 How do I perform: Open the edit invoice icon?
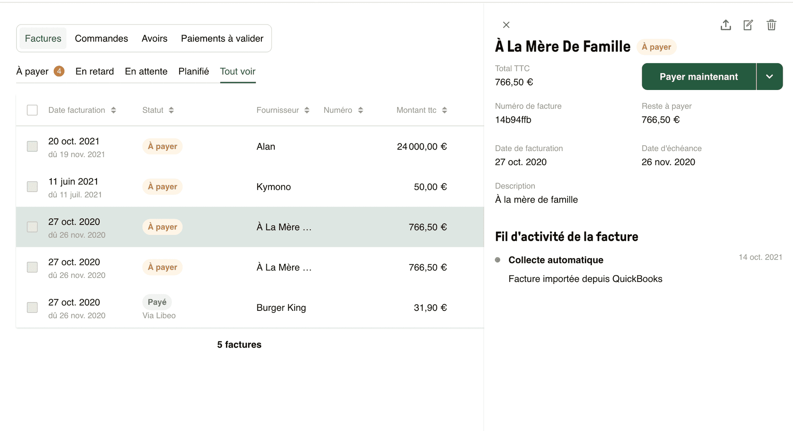coord(748,25)
